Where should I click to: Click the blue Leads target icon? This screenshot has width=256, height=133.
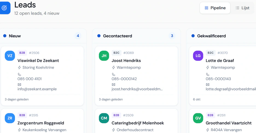coord(5,8)
